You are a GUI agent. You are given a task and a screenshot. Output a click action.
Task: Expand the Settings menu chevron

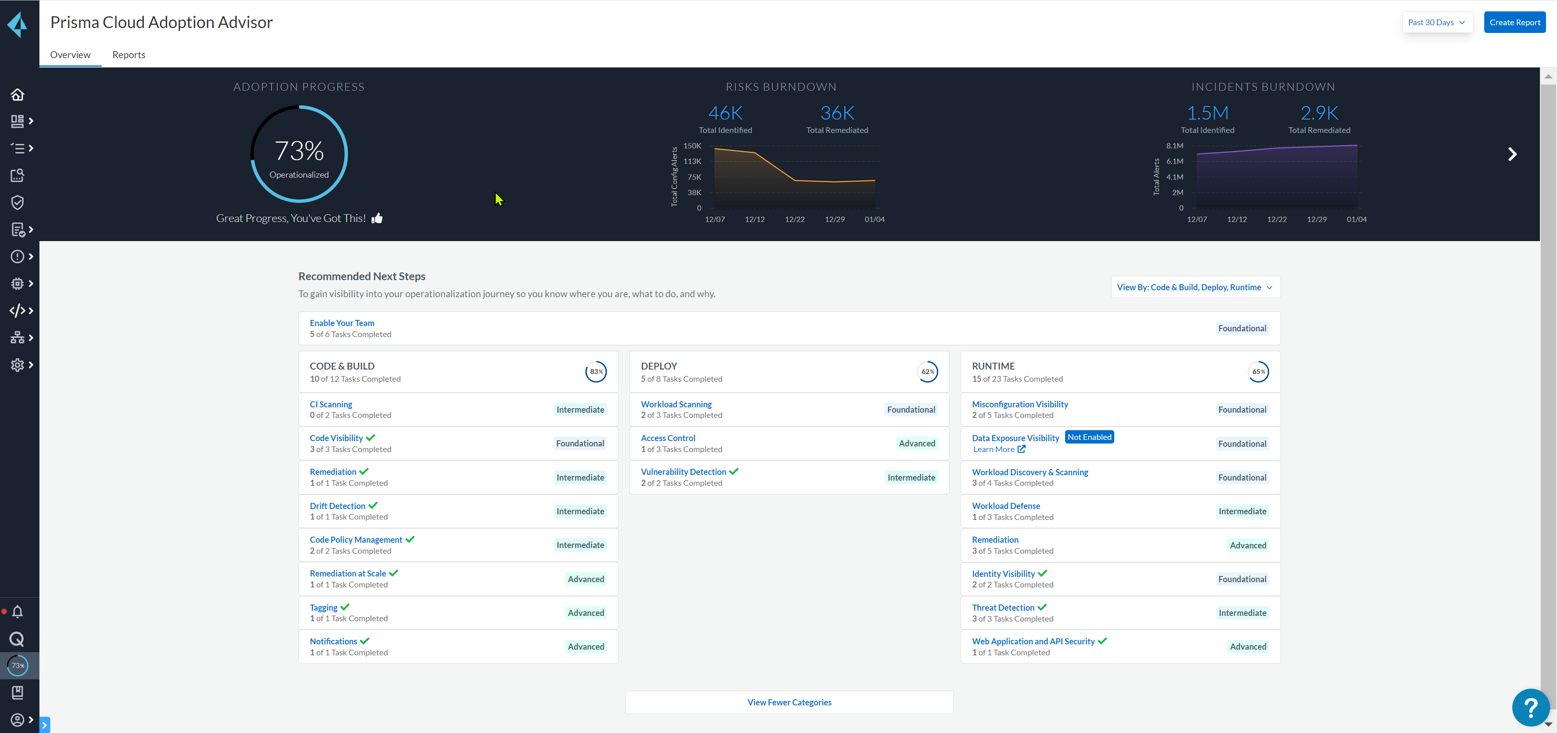(31, 365)
